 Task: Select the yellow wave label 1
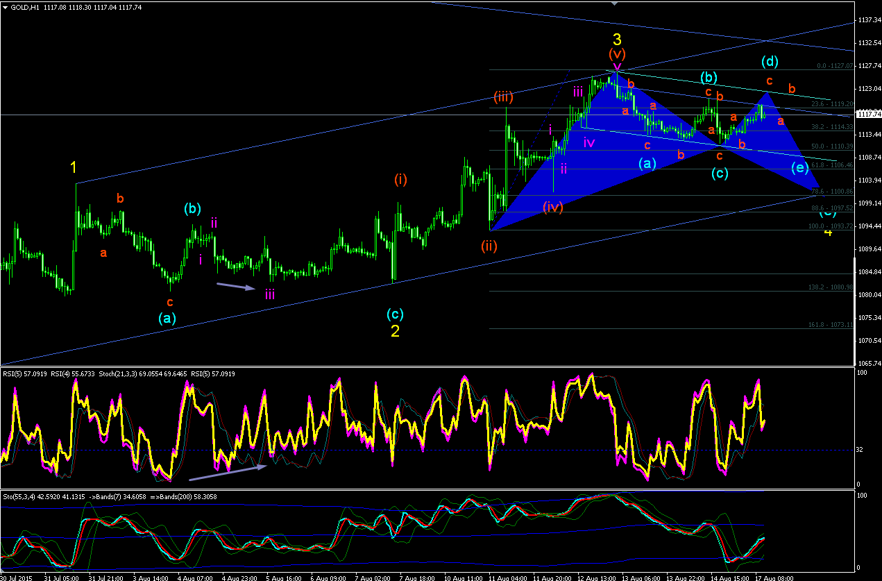74,167
